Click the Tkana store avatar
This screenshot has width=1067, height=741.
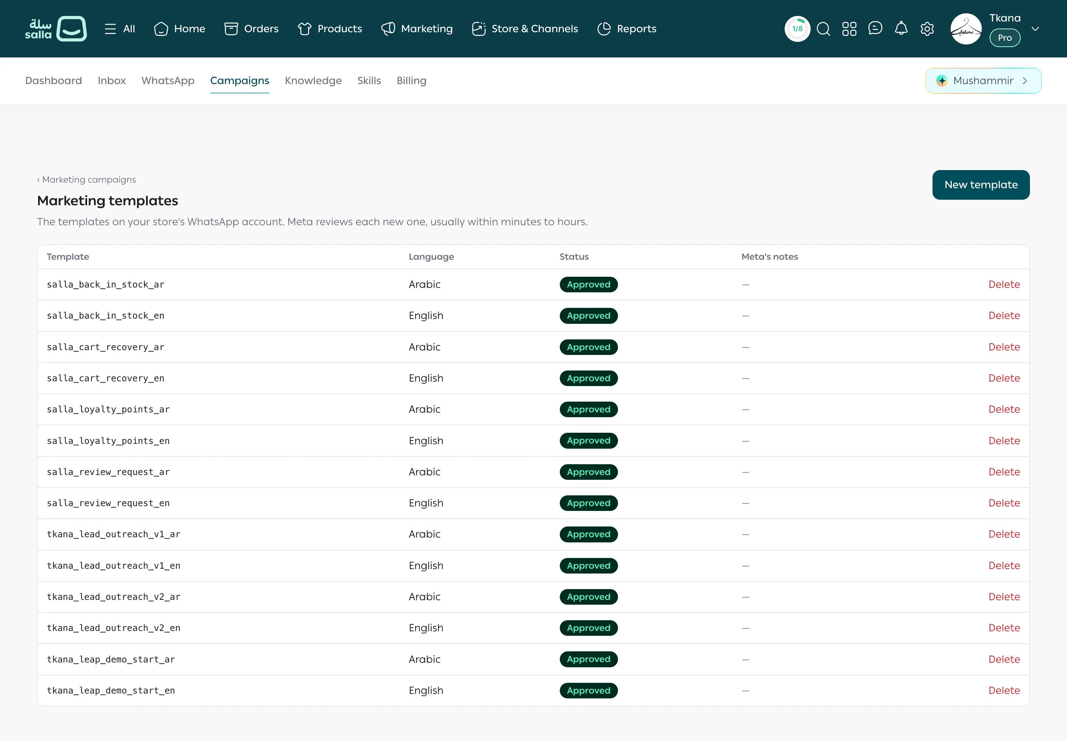click(966, 29)
